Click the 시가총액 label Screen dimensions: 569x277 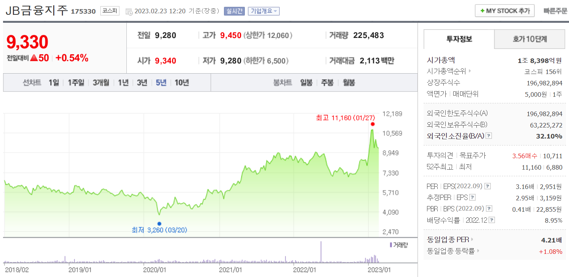[441, 60]
